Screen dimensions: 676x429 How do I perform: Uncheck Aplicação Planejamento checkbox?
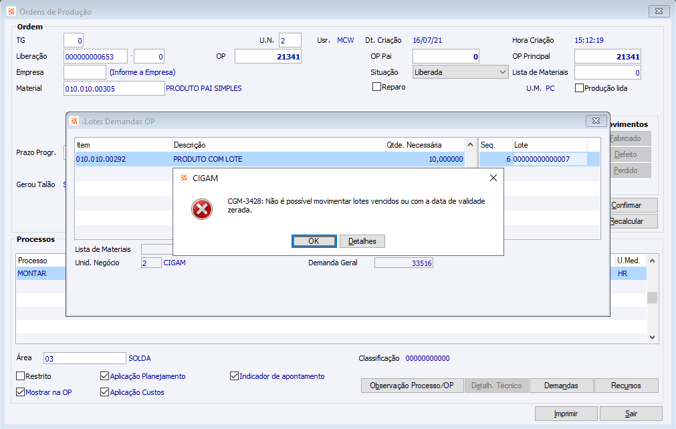pyautogui.click(x=104, y=376)
